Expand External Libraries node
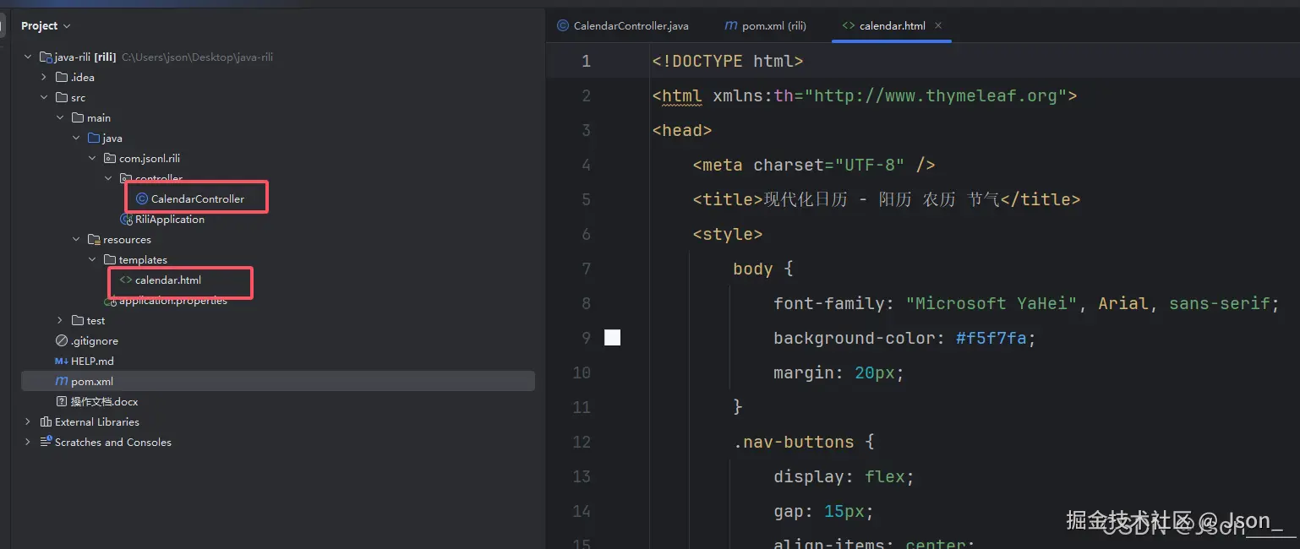Screen dimensions: 1300x549 pyautogui.click(x=28, y=421)
